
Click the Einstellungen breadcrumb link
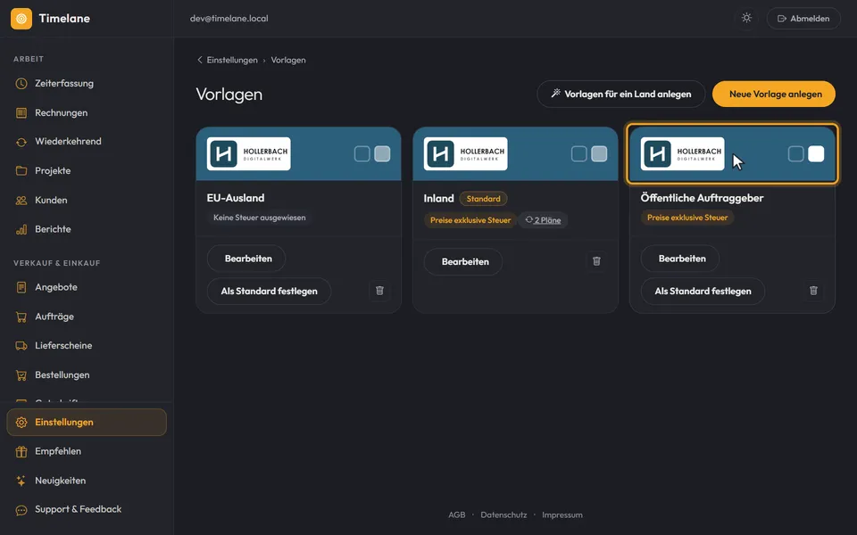[x=232, y=60]
